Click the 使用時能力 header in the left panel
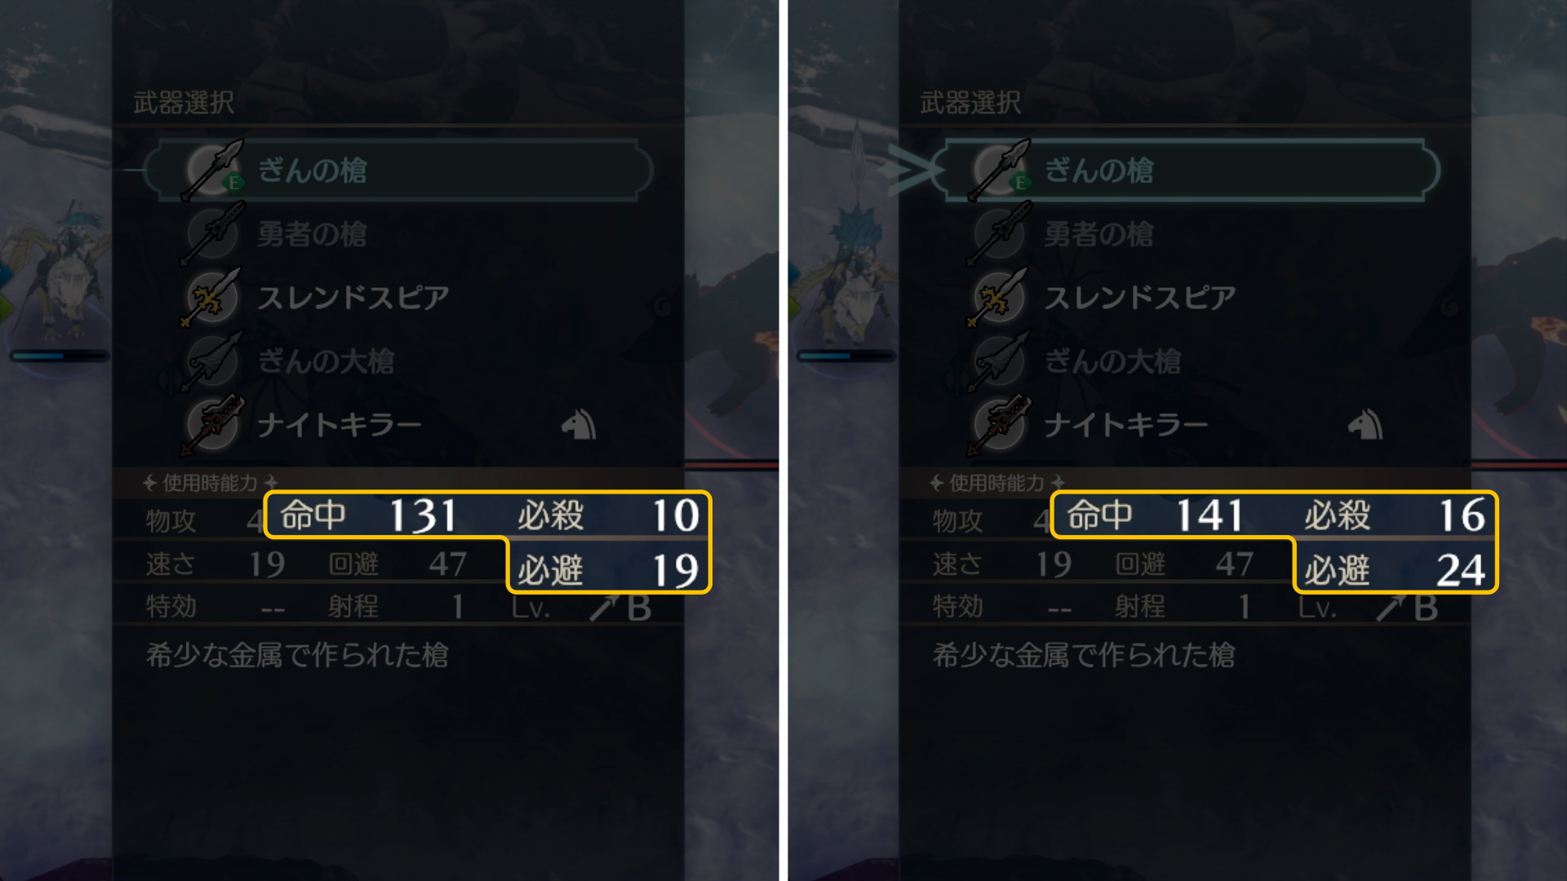1567x881 pixels. [x=211, y=483]
